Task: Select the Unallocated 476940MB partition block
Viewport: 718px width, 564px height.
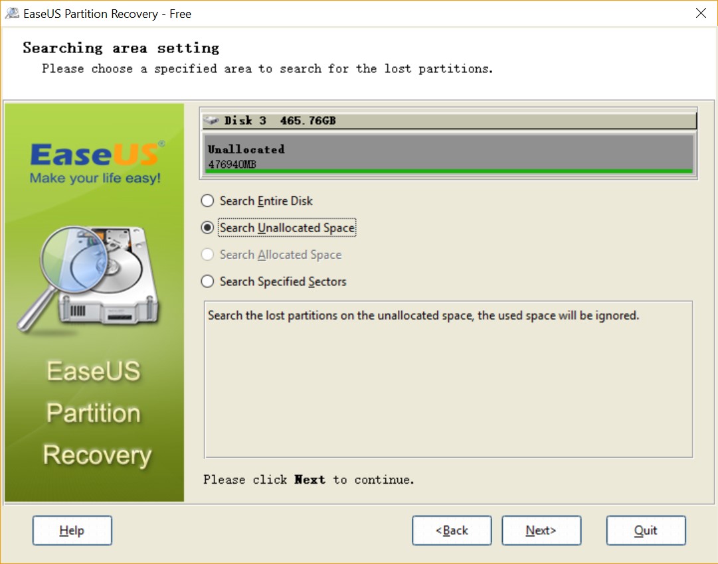Action: pos(449,155)
